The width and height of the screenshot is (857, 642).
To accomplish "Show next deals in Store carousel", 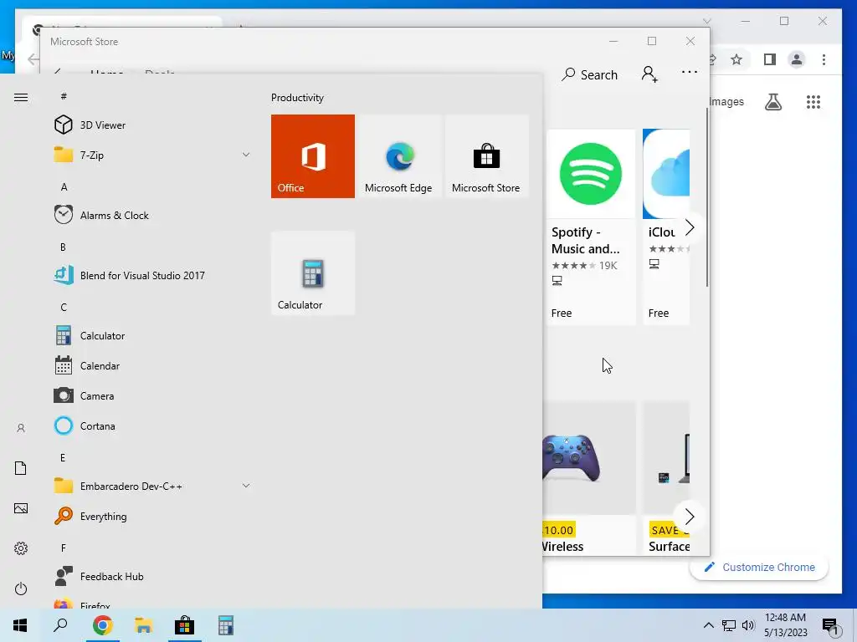I will pos(690,517).
